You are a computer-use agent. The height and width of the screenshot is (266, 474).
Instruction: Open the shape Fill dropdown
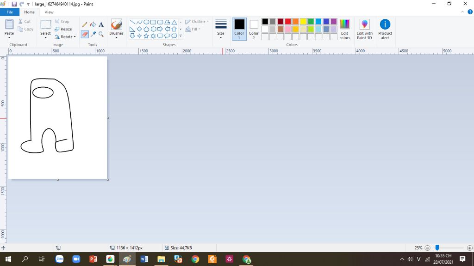193,29
